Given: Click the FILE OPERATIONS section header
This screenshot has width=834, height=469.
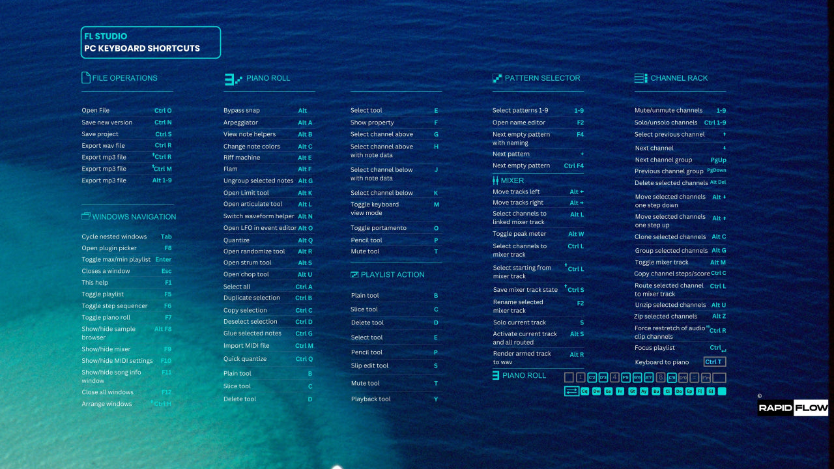Looking at the screenshot, I should (x=126, y=78).
